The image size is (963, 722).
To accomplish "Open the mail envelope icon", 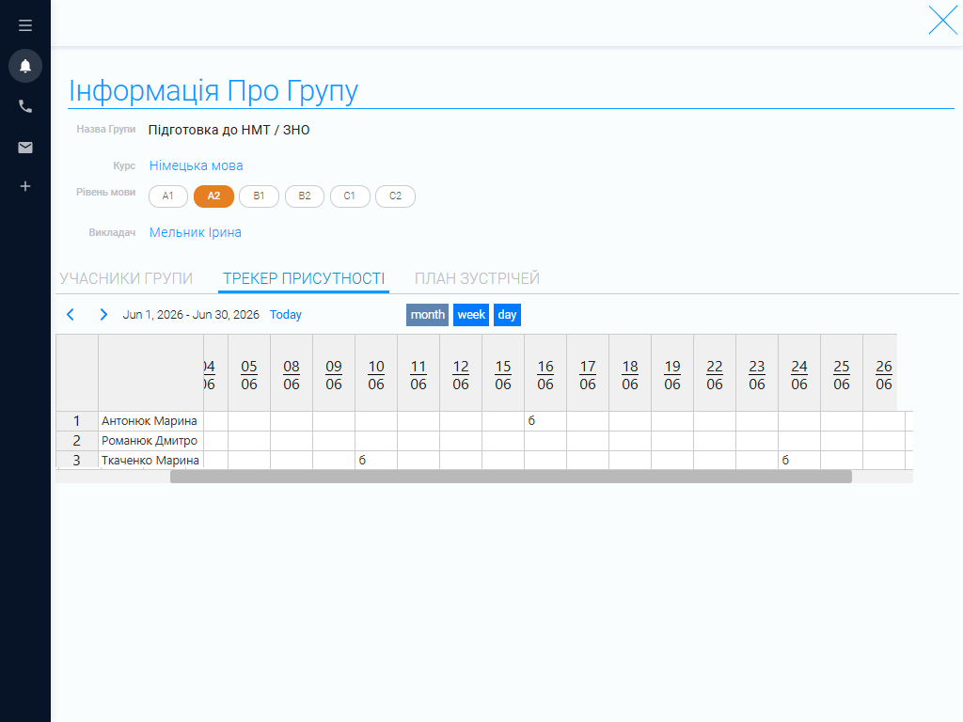I will click(25, 148).
